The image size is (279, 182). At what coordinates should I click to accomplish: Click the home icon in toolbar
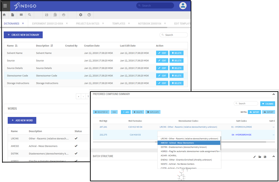(x=4, y=15)
